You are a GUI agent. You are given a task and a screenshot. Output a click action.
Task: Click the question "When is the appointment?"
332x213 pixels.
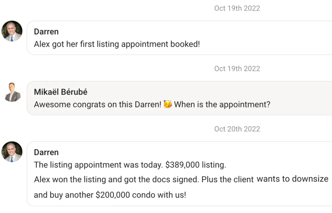[x=222, y=105]
